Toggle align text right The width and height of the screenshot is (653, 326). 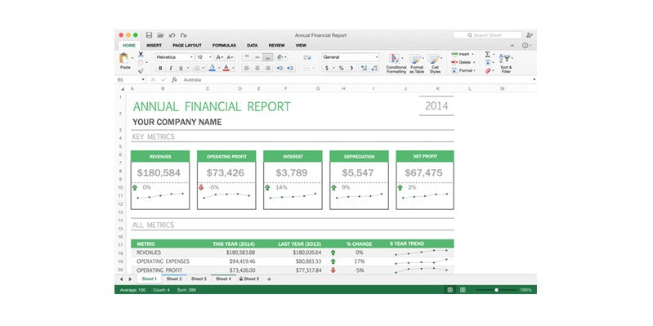pyautogui.click(x=268, y=69)
